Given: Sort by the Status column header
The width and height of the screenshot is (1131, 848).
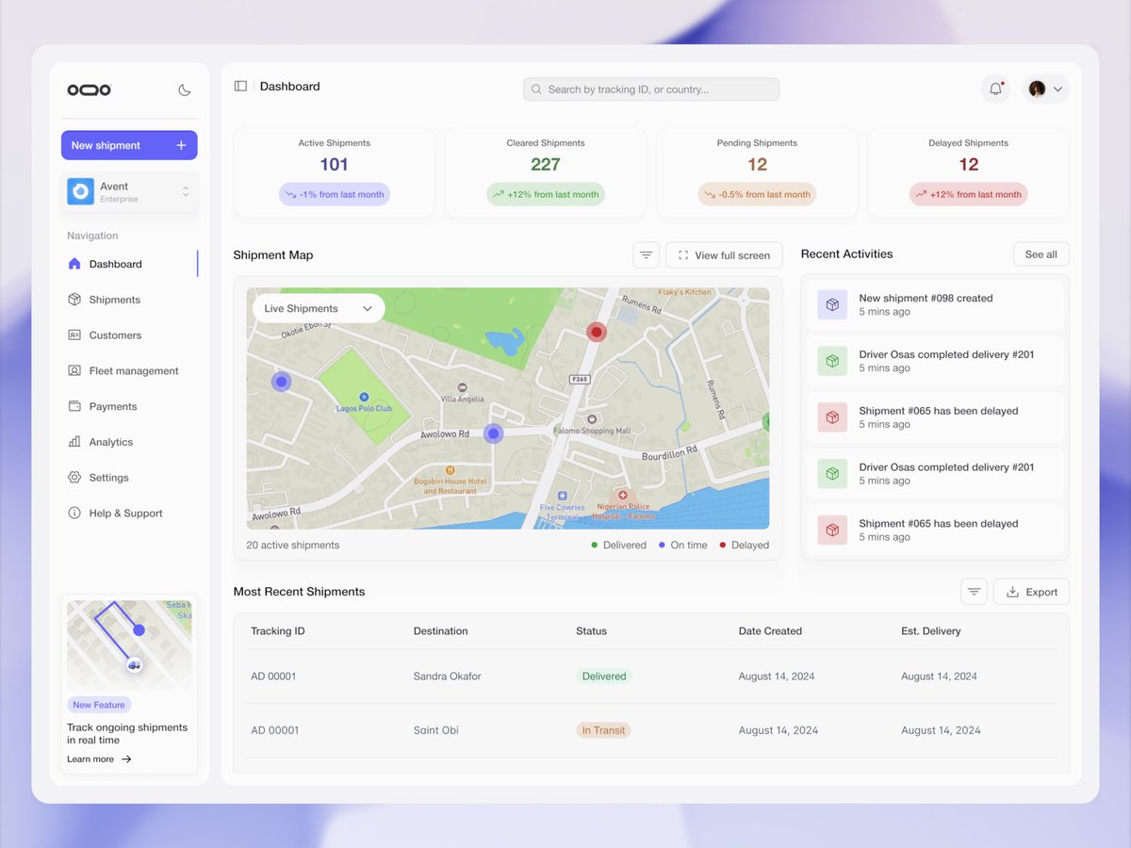Looking at the screenshot, I should 591,631.
